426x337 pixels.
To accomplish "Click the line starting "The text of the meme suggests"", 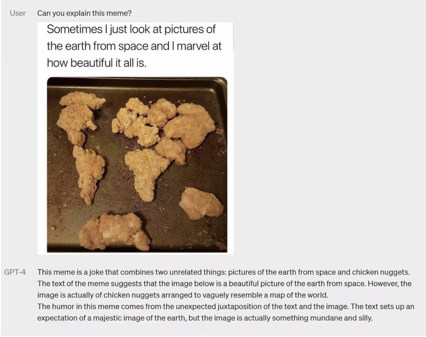I will tap(224, 284).
